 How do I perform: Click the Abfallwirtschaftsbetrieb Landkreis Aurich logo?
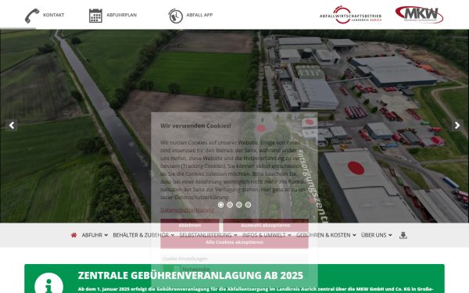click(350, 15)
